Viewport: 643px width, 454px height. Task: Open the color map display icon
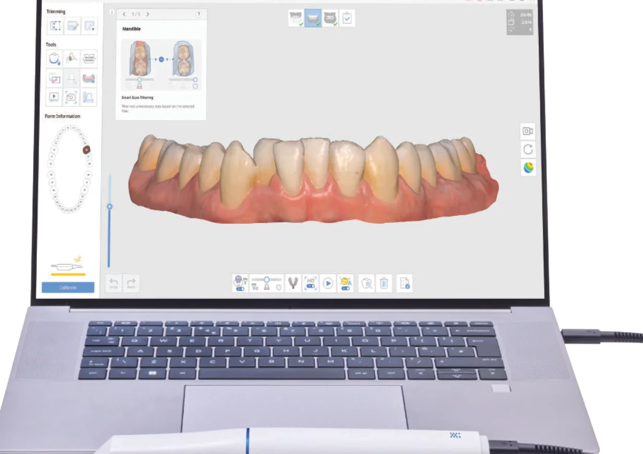click(528, 168)
